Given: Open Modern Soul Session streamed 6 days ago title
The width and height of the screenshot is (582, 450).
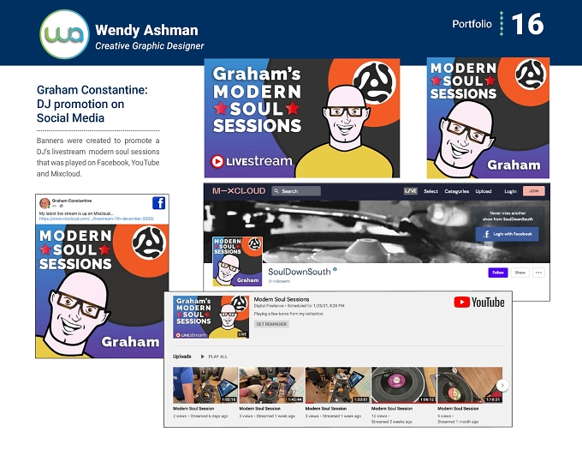Looking at the screenshot, I should coord(193,408).
